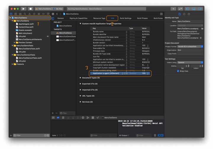Open the Library with plus button
This screenshot has width=213, height=149.
[x=173, y=9]
